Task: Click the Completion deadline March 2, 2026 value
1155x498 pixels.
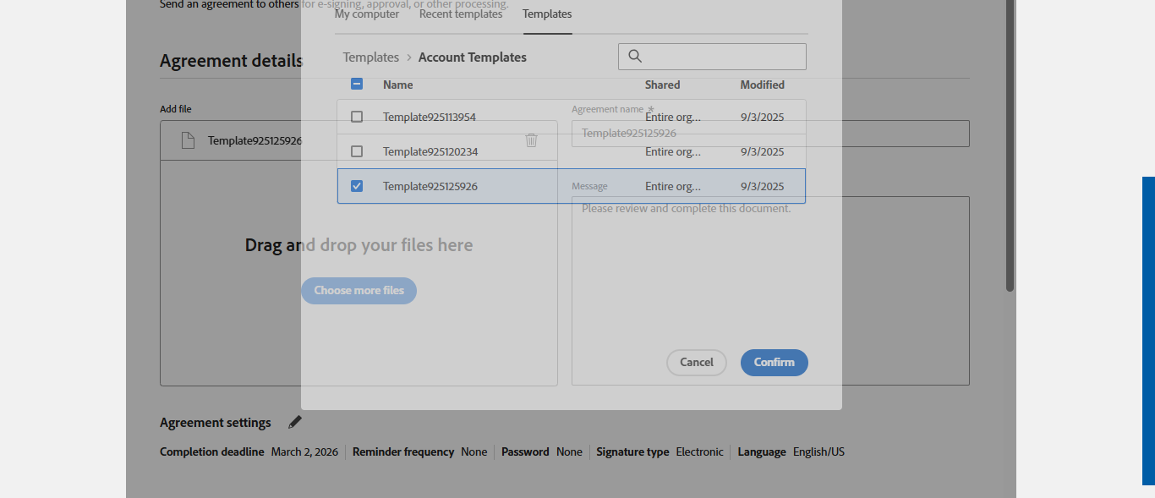Action: point(304,452)
